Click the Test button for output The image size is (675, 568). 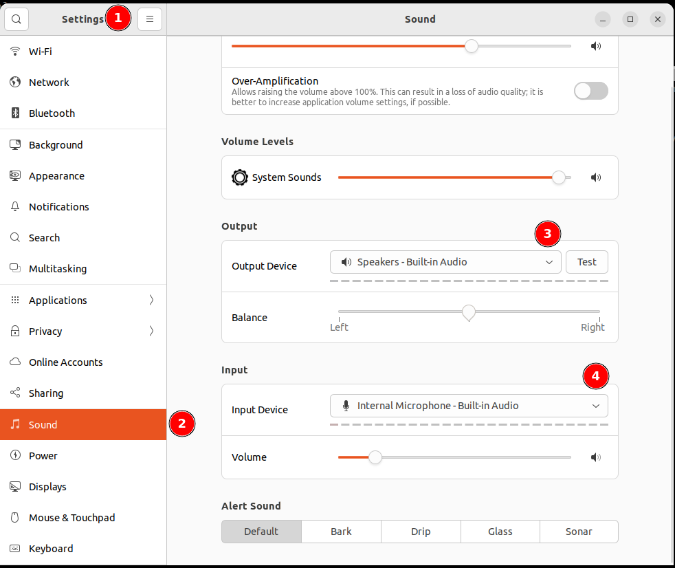tap(586, 262)
